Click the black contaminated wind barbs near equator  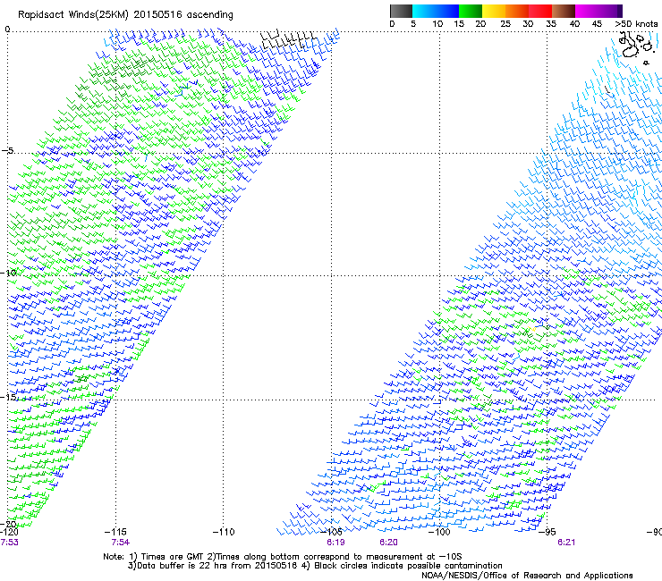tap(287, 38)
